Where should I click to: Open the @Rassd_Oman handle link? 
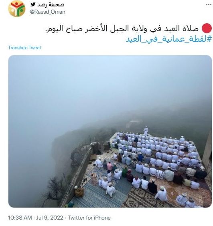[47, 12]
